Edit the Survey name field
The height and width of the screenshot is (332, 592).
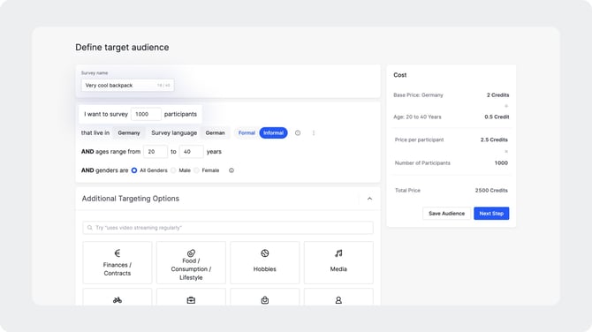127,86
